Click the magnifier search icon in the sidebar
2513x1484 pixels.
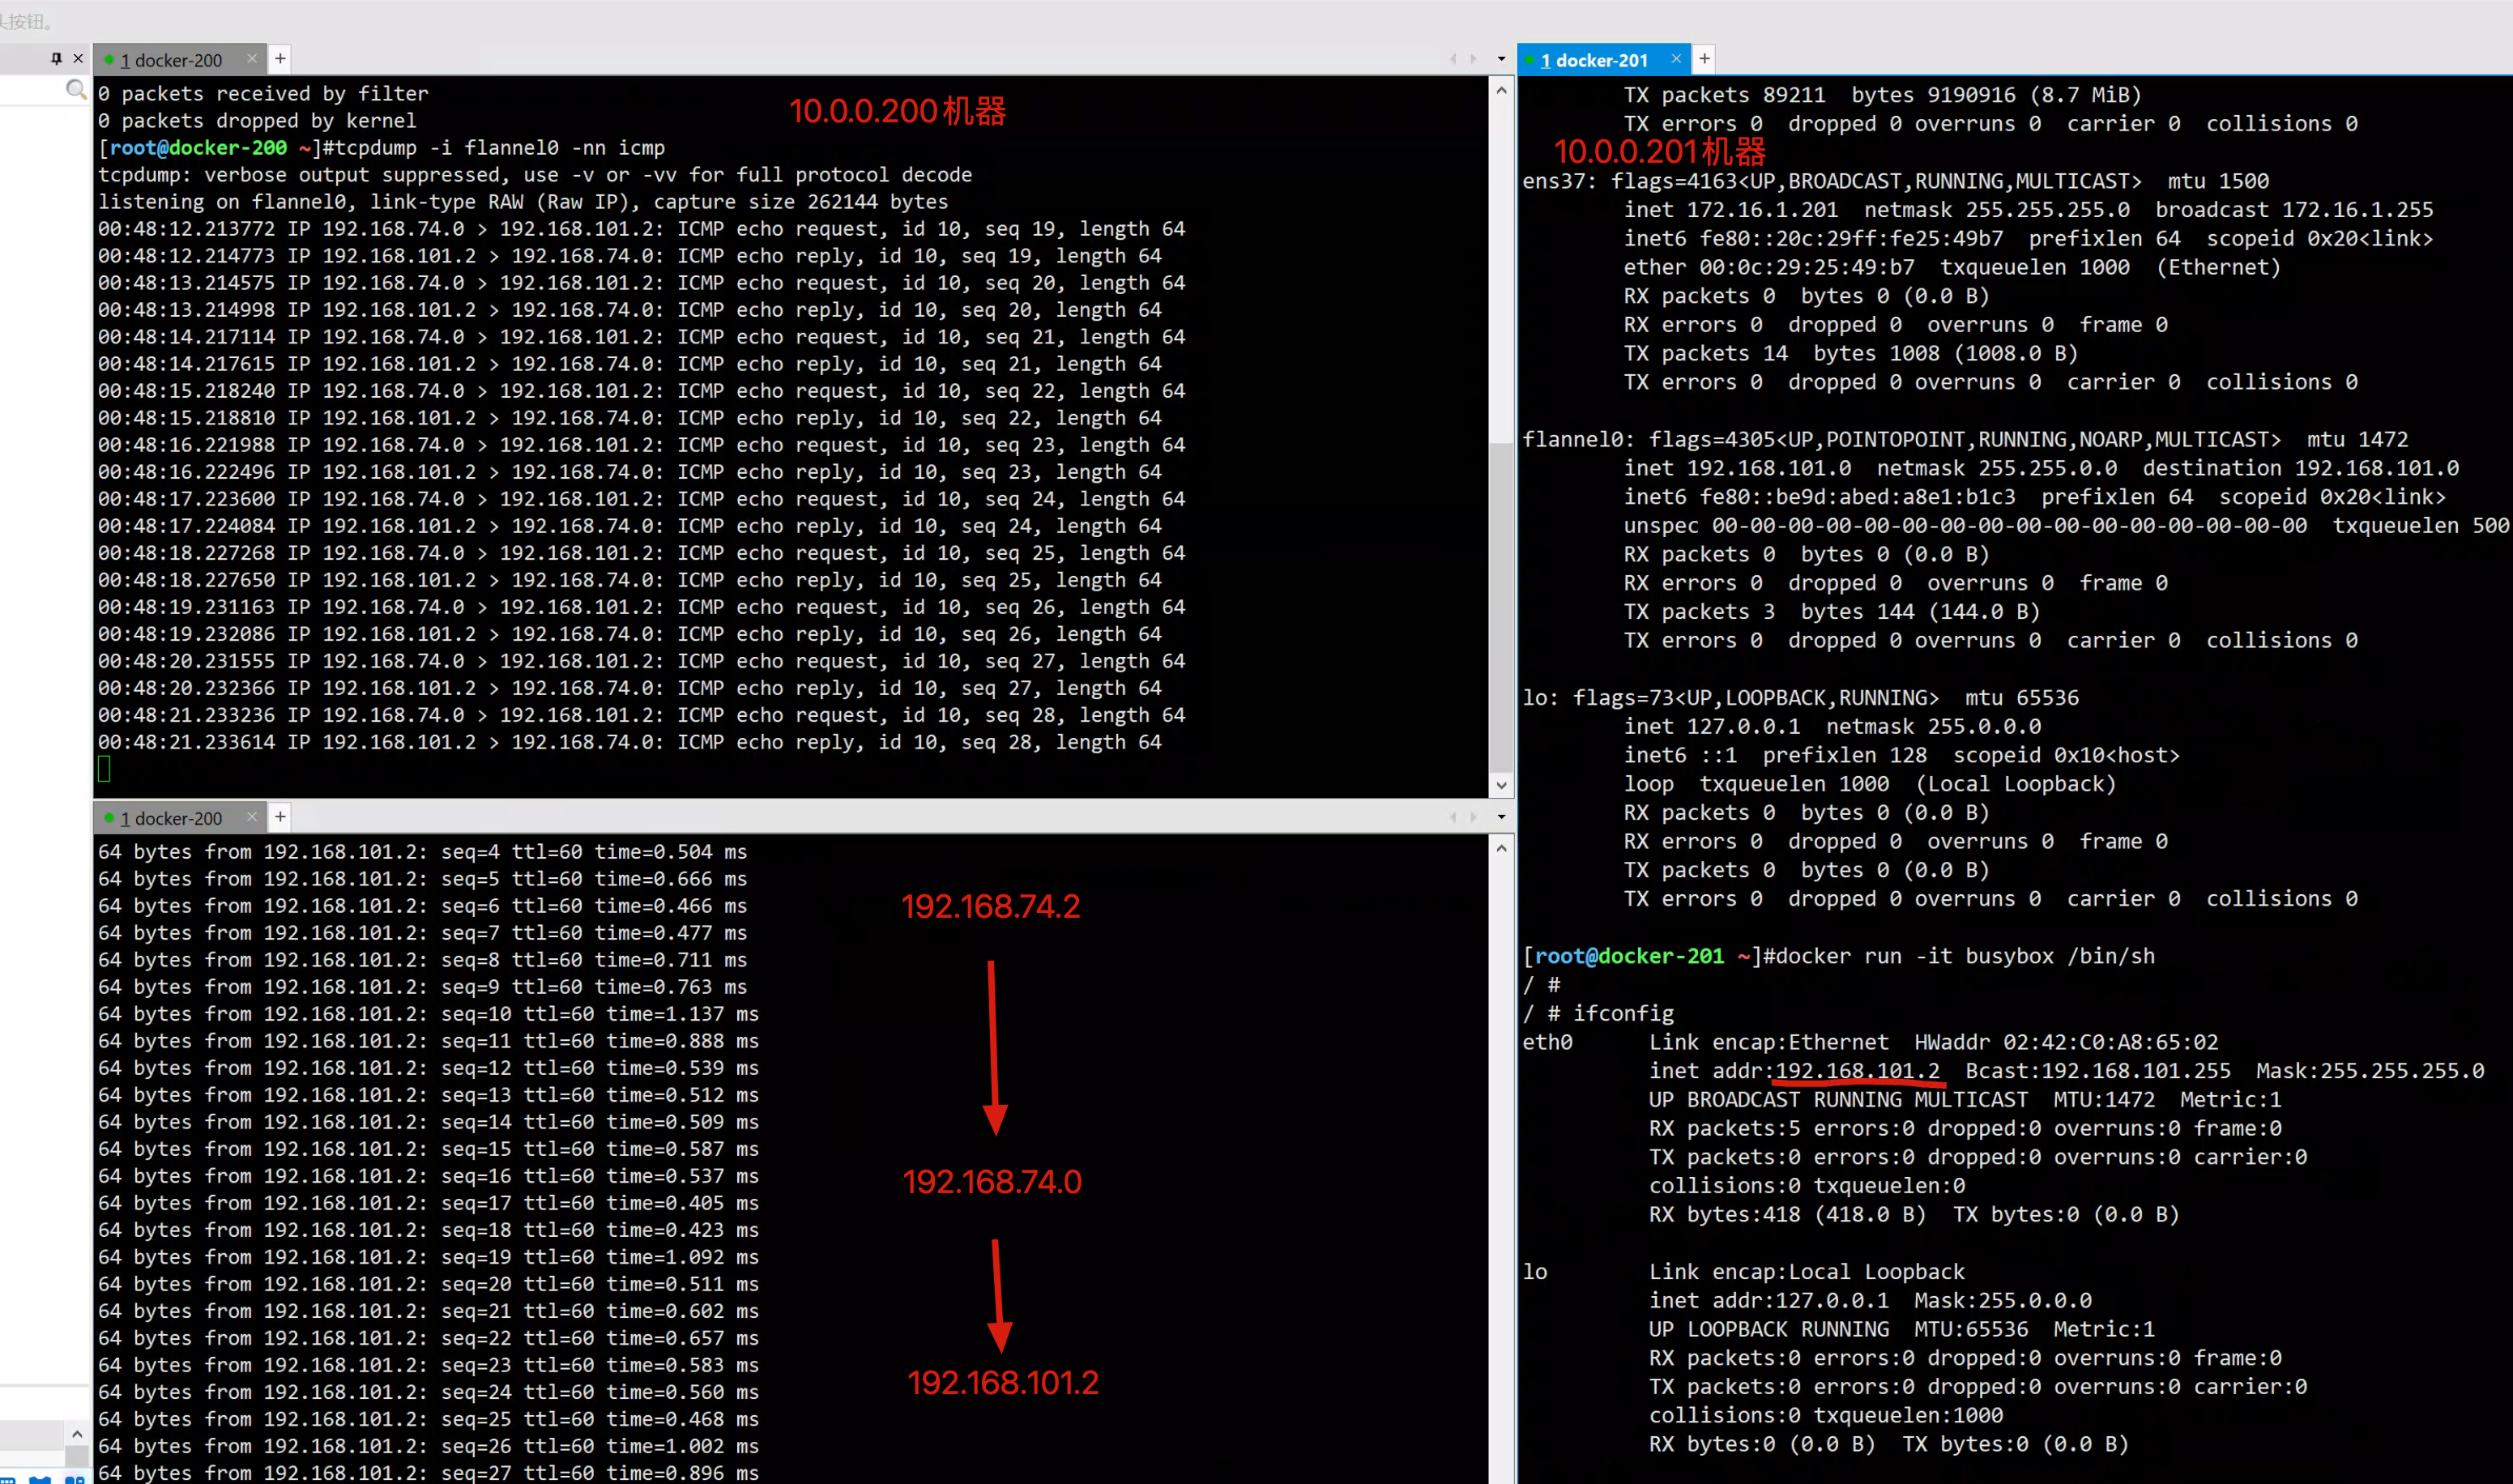75,91
